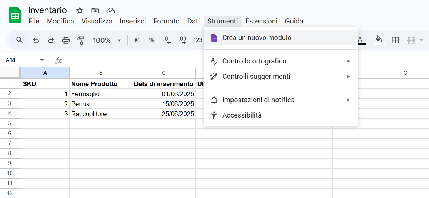Image resolution: width=429 pixels, height=198 pixels.
Task: Select the 15/06/2025 cell
Action: click(164, 104)
